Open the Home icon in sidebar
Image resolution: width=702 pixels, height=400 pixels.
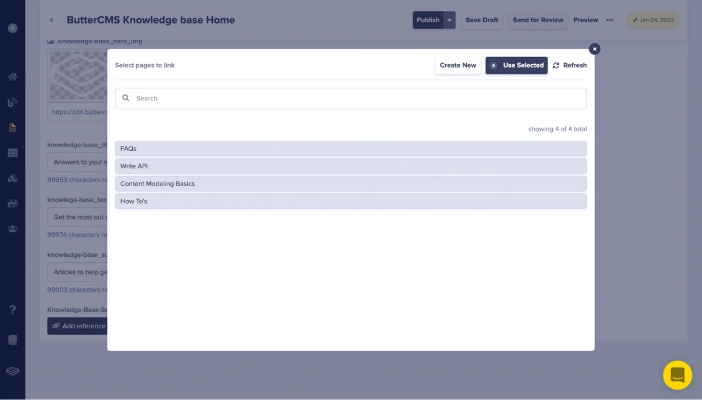pyautogui.click(x=12, y=76)
